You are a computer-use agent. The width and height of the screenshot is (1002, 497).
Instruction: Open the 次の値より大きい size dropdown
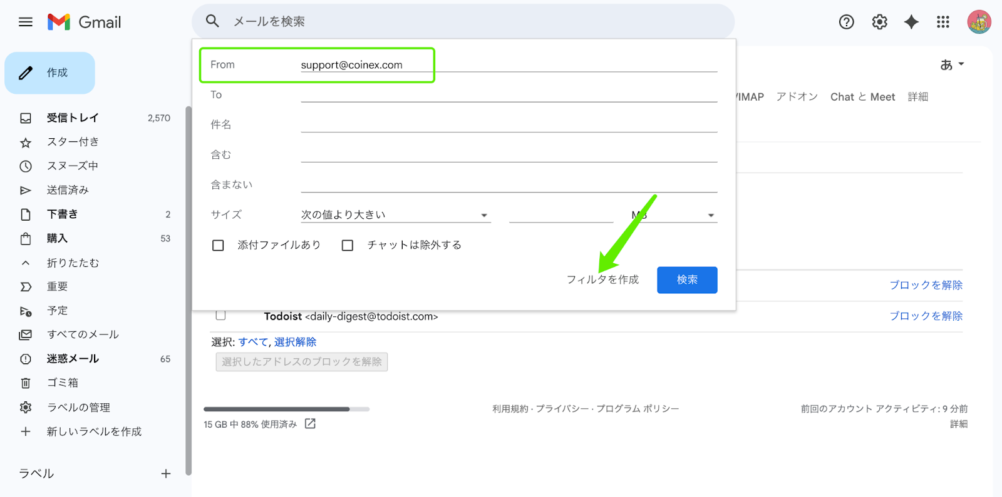click(396, 215)
